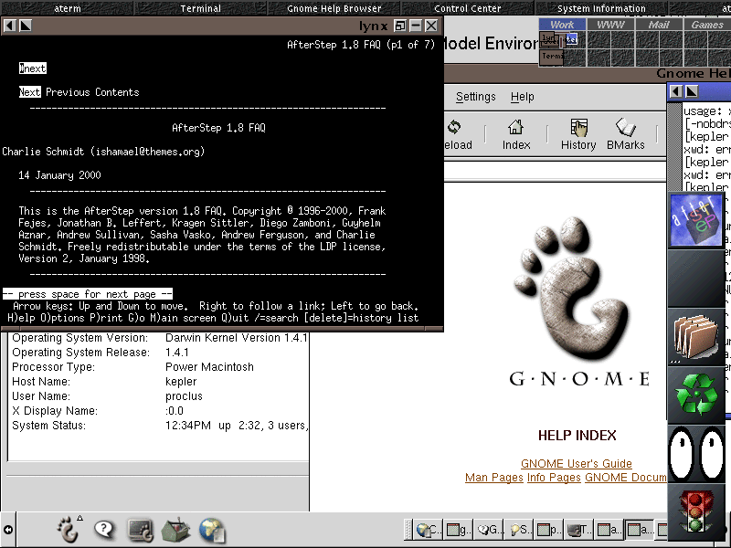Image resolution: width=731 pixels, height=548 pixels.
Task: Select aterm in the top window list
Action: [x=68, y=8]
